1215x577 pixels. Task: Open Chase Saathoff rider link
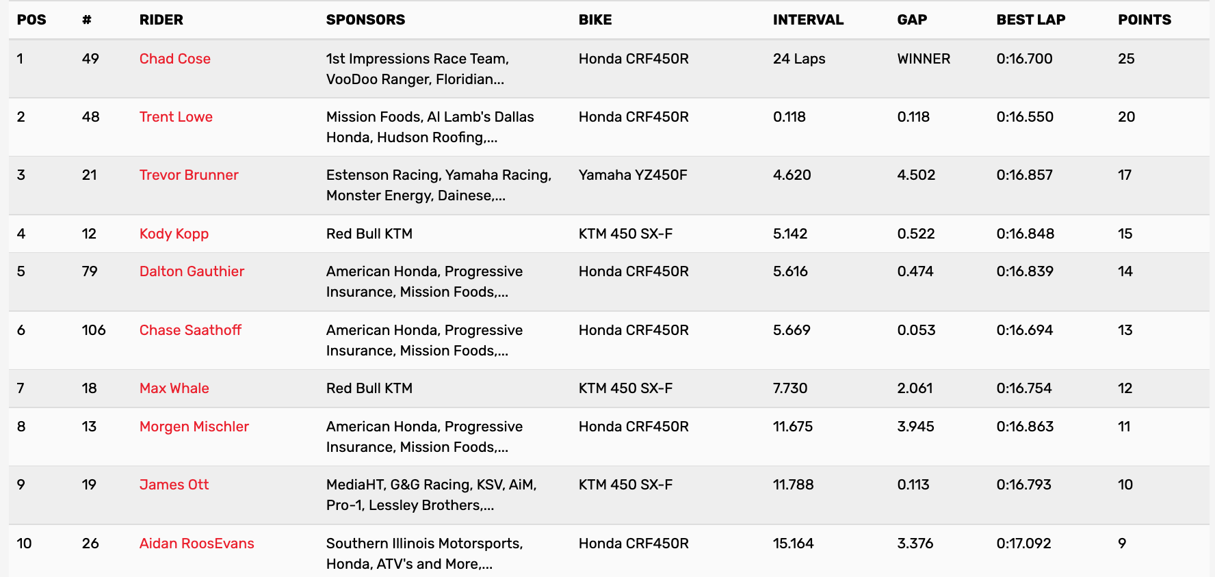190,330
